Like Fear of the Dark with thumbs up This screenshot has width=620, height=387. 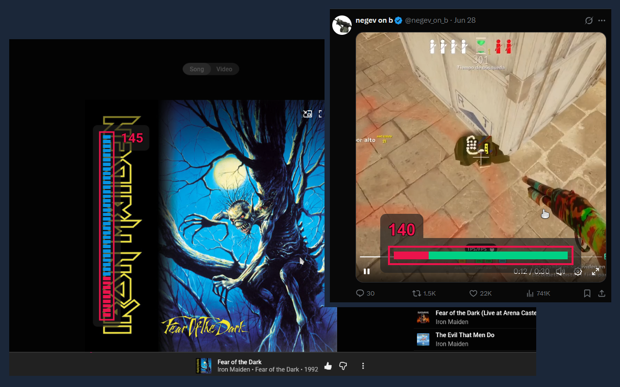328,366
